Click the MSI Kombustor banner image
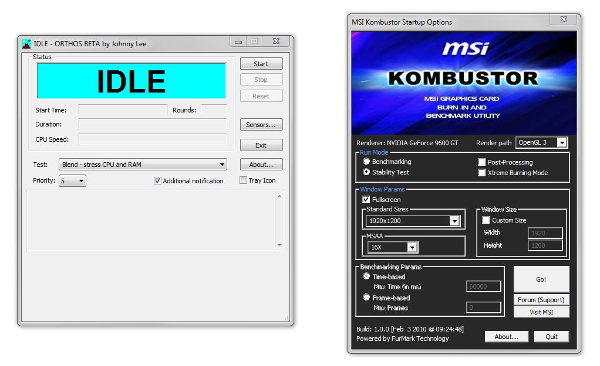The image size is (600, 366). click(464, 83)
